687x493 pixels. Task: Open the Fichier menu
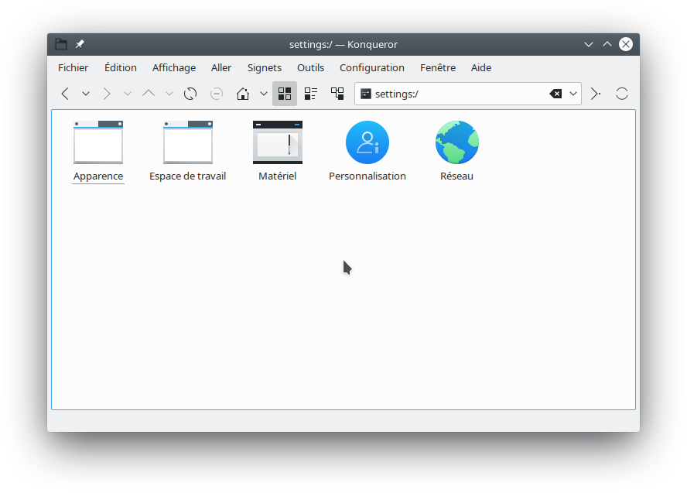[73, 67]
